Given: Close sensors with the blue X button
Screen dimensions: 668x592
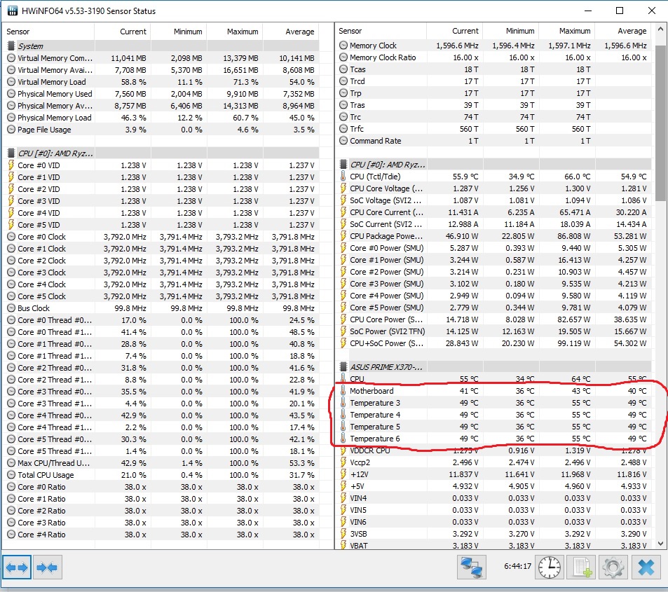Looking at the screenshot, I should pyautogui.click(x=646, y=567).
